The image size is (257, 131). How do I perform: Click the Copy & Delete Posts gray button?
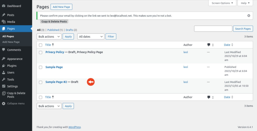click(x=54, y=22)
